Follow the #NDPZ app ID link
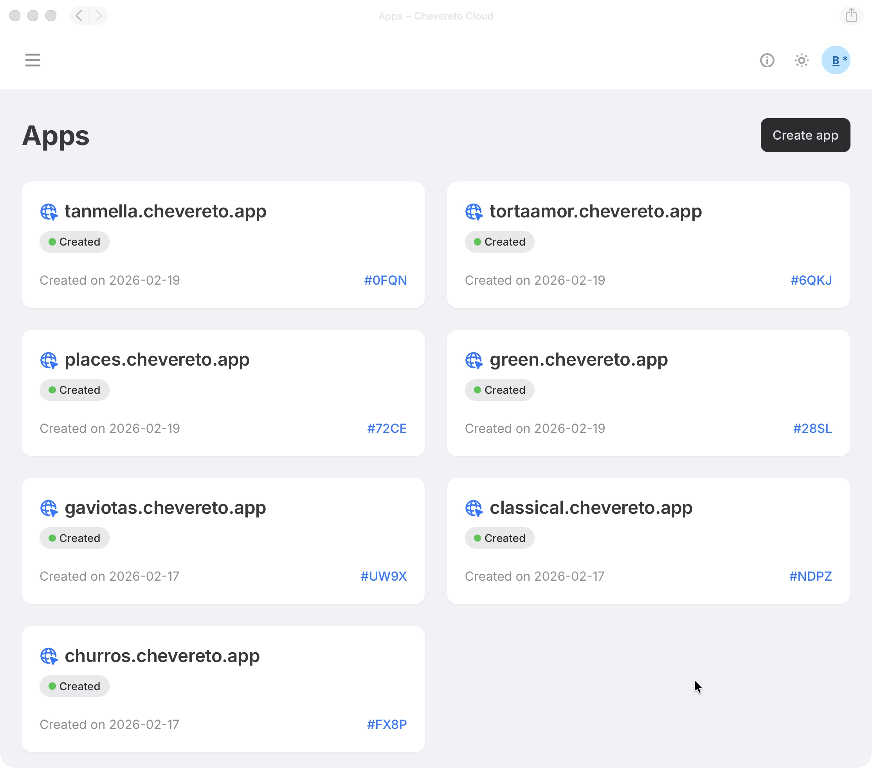 click(810, 576)
